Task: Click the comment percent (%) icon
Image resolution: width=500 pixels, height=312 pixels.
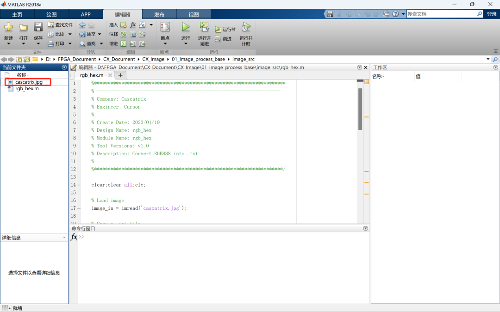Action: [124, 34]
